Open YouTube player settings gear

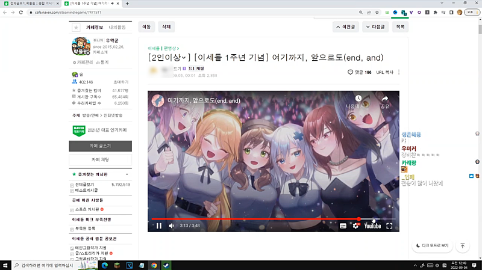[355, 226]
